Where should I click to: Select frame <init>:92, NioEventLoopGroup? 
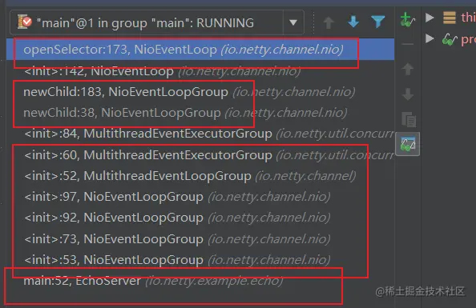point(200,218)
